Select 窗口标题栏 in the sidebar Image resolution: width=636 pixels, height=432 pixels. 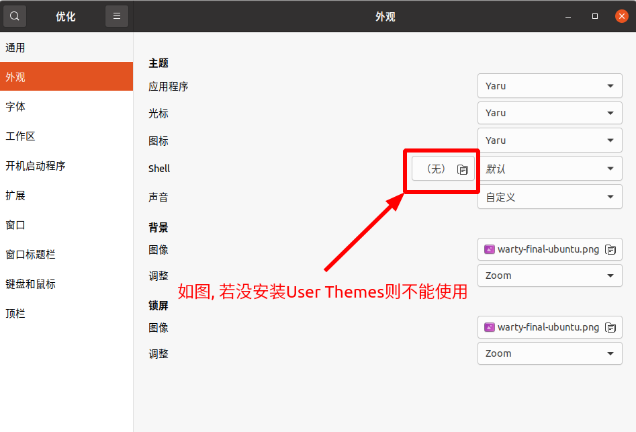point(66,255)
